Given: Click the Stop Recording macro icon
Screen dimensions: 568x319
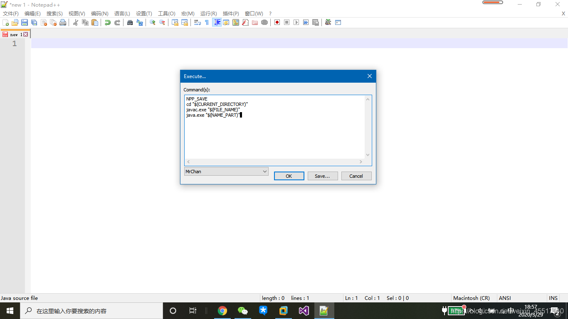Looking at the screenshot, I should (x=287, y=22).
